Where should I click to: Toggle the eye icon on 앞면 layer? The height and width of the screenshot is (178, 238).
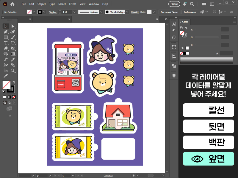click(197, 159)
